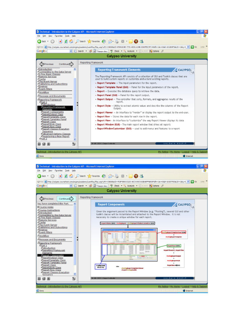Click the second small icon below the lower sidebar
The width and height of the screenshot is (244, 326).
coord(44,279)
